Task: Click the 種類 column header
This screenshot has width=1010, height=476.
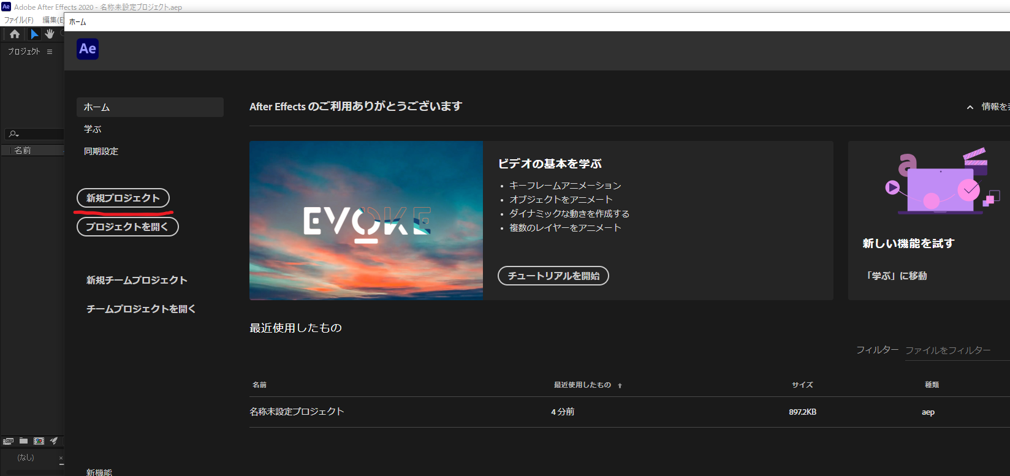Action: click(x=932, y=385)
